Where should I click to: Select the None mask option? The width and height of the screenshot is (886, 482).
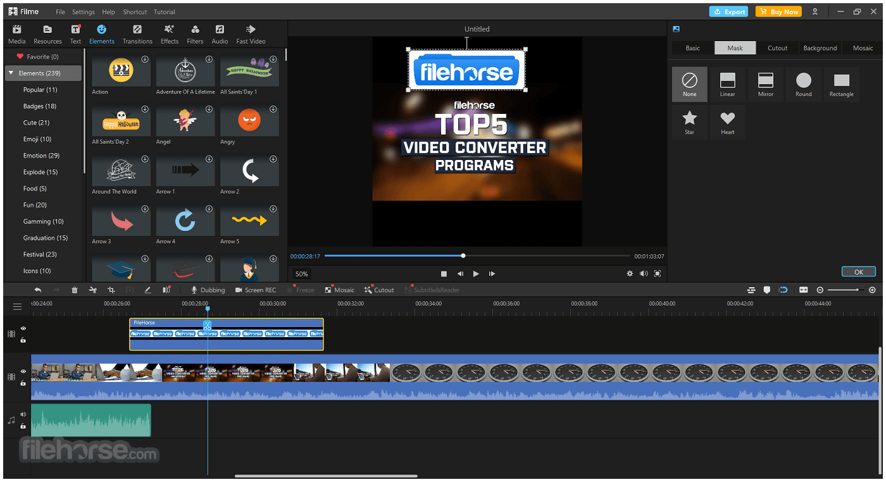pos(690,84)
